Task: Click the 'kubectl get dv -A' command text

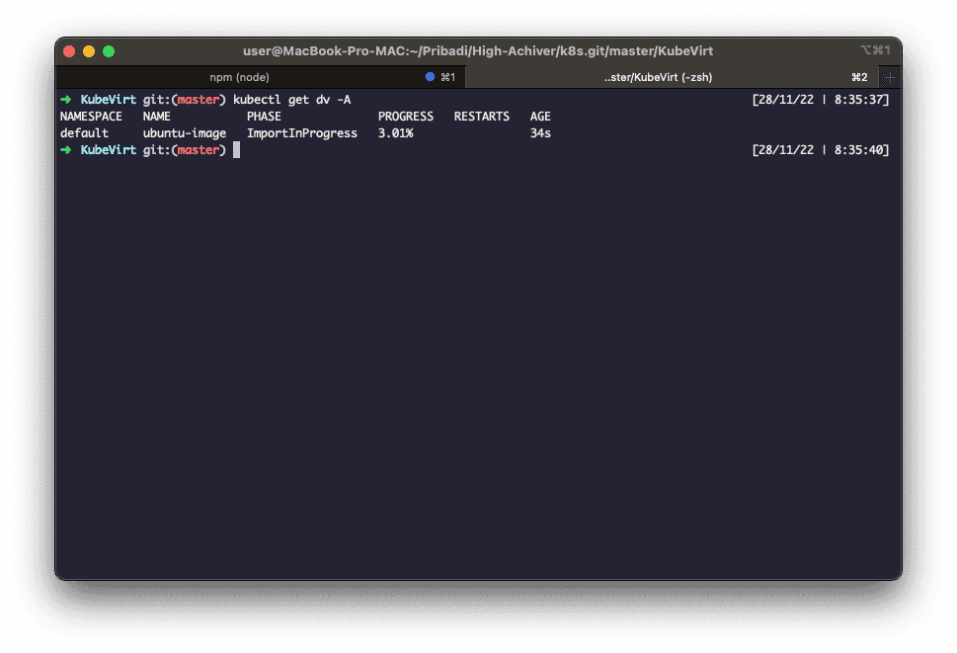Action: pos(291,100)
